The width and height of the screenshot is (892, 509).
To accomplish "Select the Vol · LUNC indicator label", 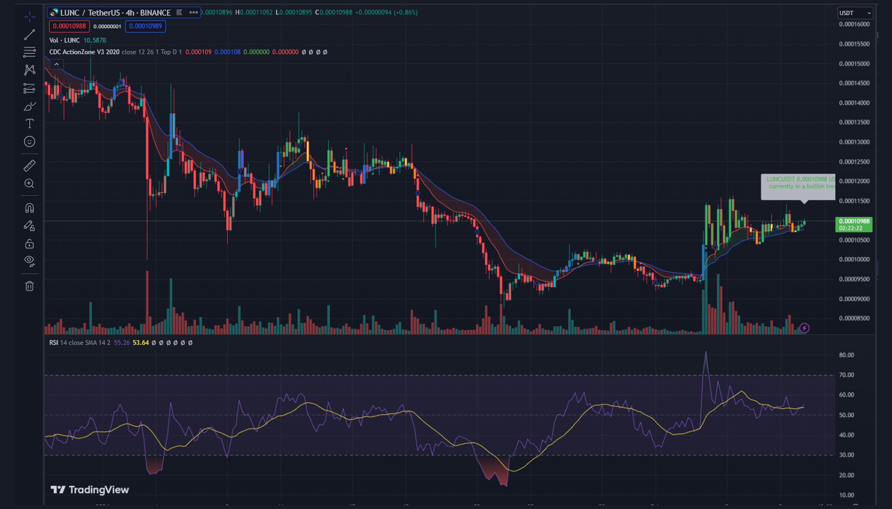I will click(64, 40).
